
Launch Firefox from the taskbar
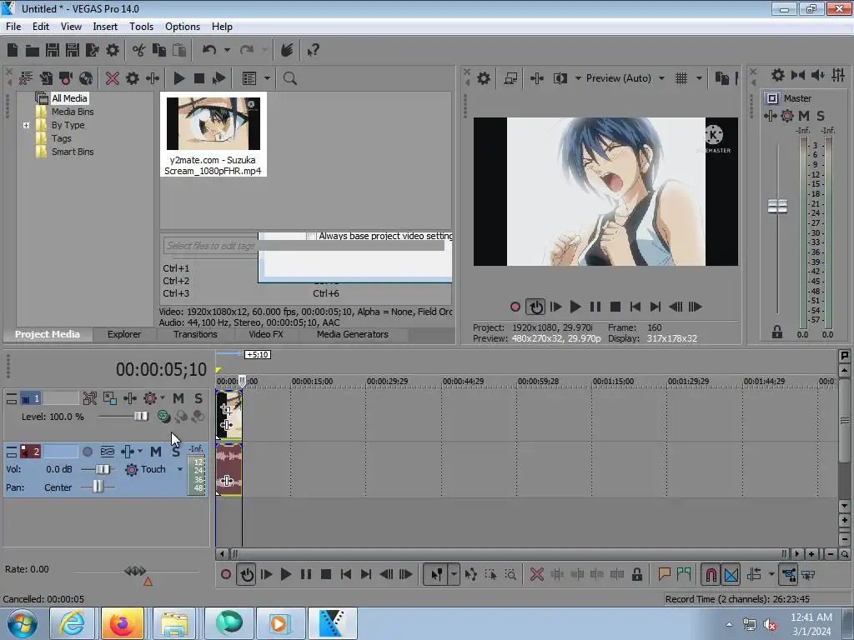122,623
